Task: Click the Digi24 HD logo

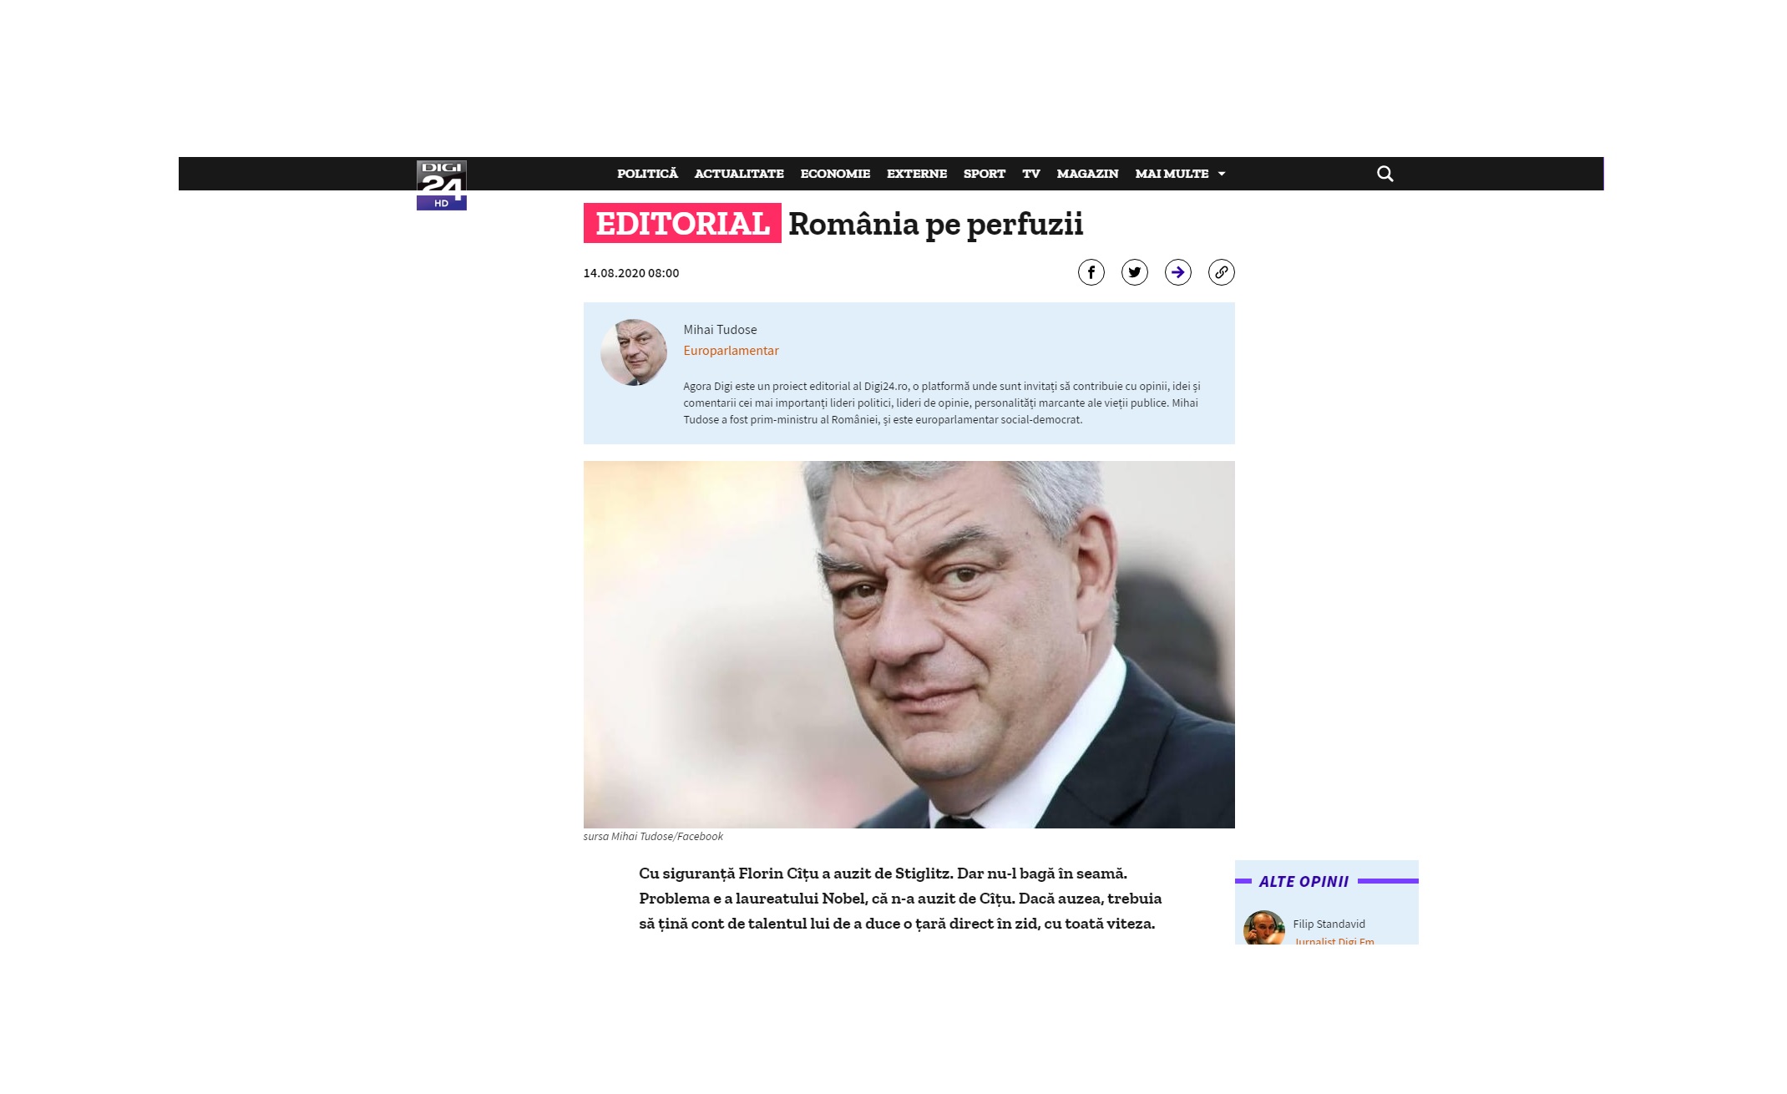Action: click(x=441, y=185)
